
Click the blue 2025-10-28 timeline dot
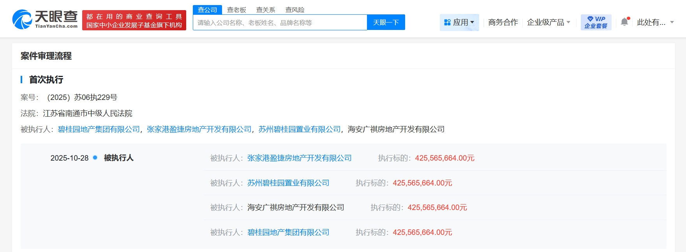click(x=95, y=157)
